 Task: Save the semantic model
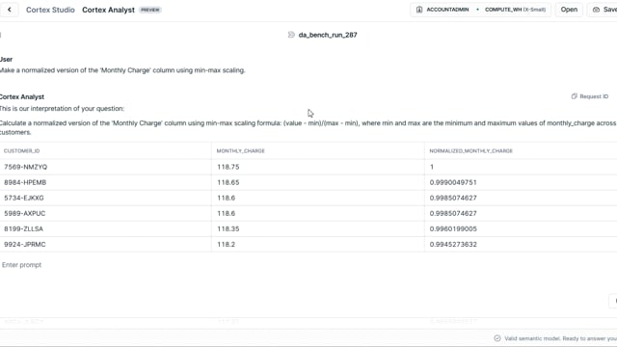pos(604,10)
